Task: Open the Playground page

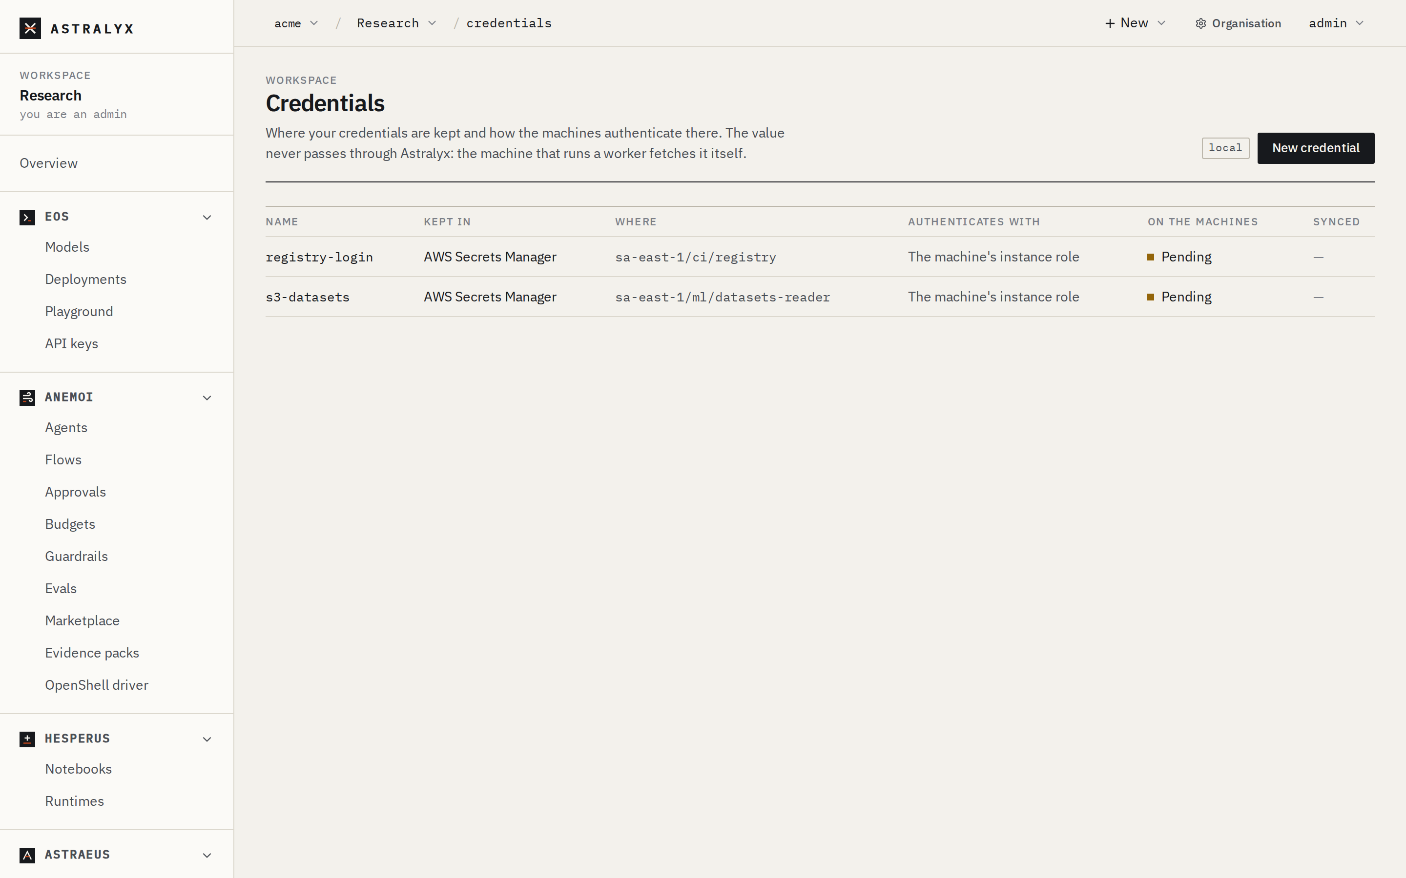Action: tap(79, 312)
